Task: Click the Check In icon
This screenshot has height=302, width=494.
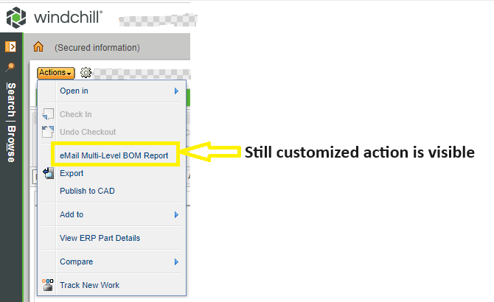Action: tap(48, 114)
